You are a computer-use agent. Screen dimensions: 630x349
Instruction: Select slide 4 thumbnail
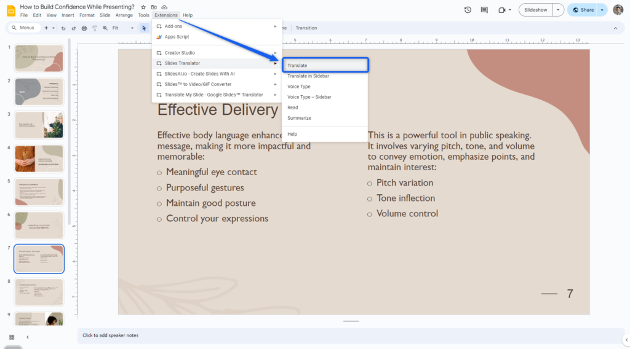(x=39, y=159)
